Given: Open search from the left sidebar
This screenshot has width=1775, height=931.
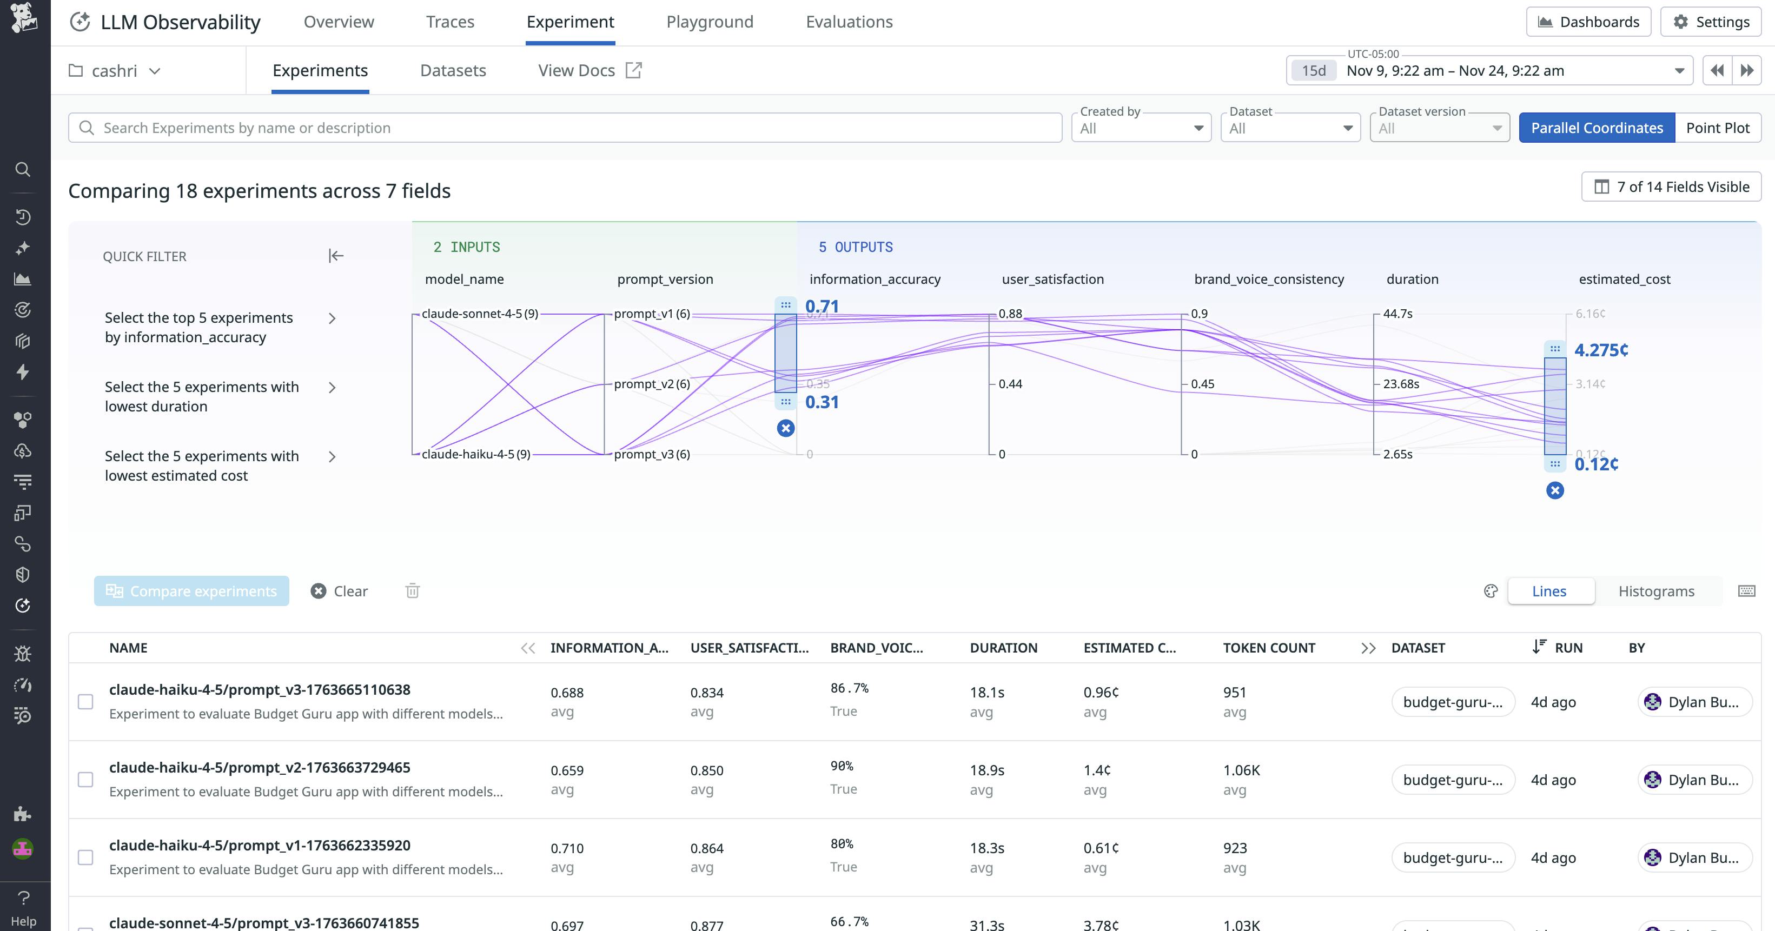Looking at the screenshot, I should click(x=23, y=169).
